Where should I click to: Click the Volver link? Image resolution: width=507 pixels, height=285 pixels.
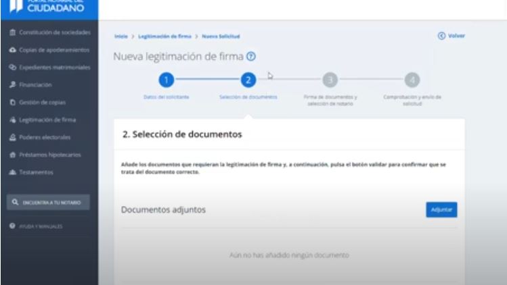[x=451, y=35]
